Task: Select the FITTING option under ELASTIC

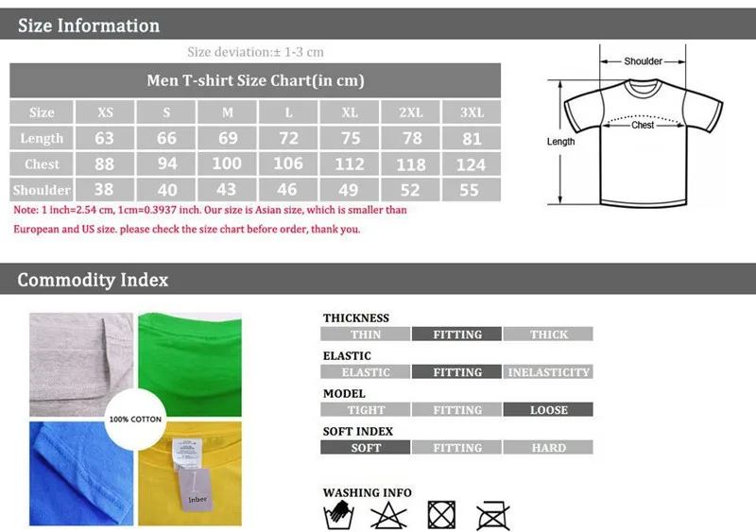Action: pos(456,372)
